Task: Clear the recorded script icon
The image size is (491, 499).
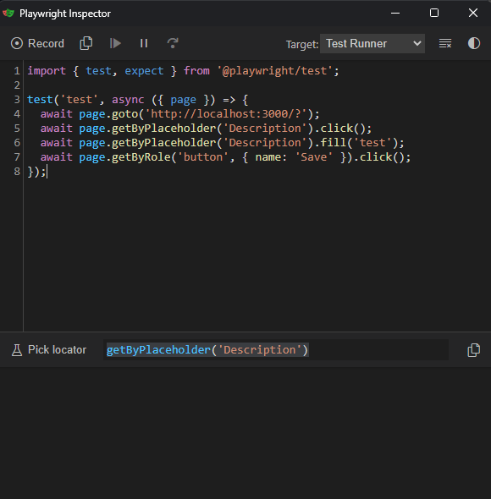Action: [x=445, y=43]
